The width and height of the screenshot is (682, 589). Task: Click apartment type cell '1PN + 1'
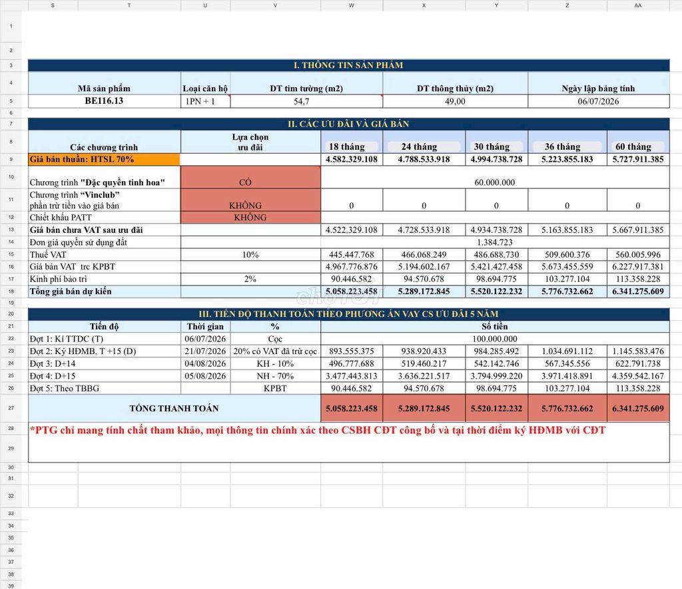(205, 101)
